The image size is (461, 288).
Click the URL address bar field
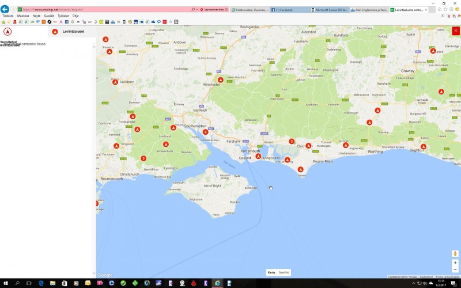pos(104,10)
